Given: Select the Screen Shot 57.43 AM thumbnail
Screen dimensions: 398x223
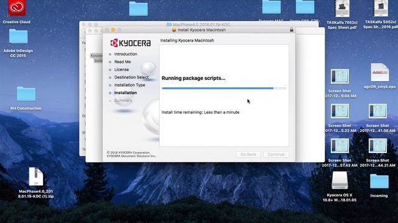Looking at the screenshot, I should pyautogui.click(x=340, y=146).
